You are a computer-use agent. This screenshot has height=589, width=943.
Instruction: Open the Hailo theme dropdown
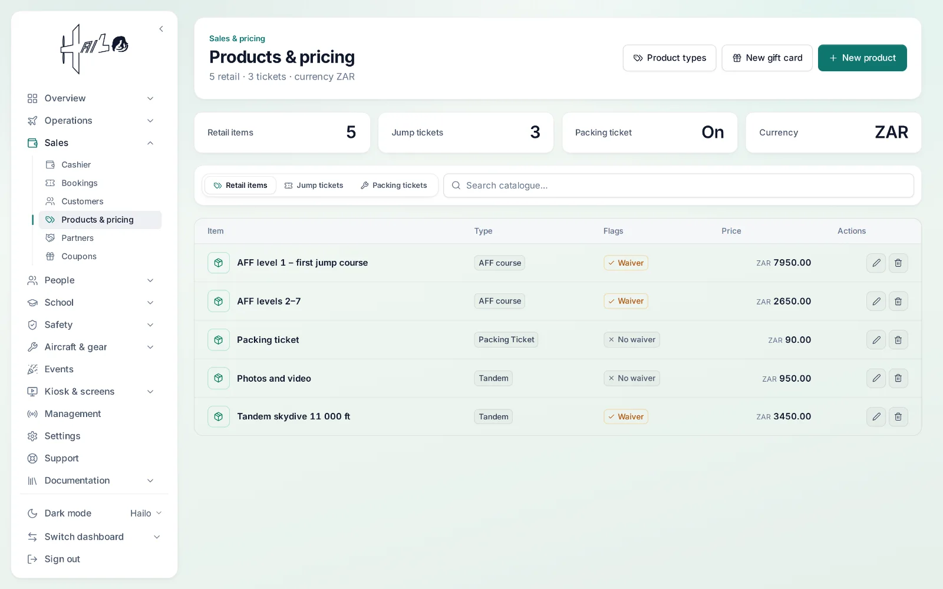coord(146,513)
